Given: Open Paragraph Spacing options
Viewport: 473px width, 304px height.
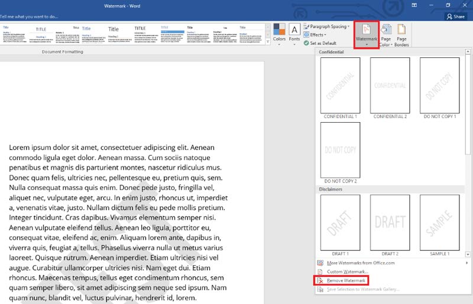Looking at the screenshot, I should click(x=326, y=27).
